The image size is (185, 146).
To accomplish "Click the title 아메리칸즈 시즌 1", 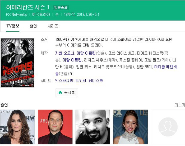I will click(x=28, y=7).
